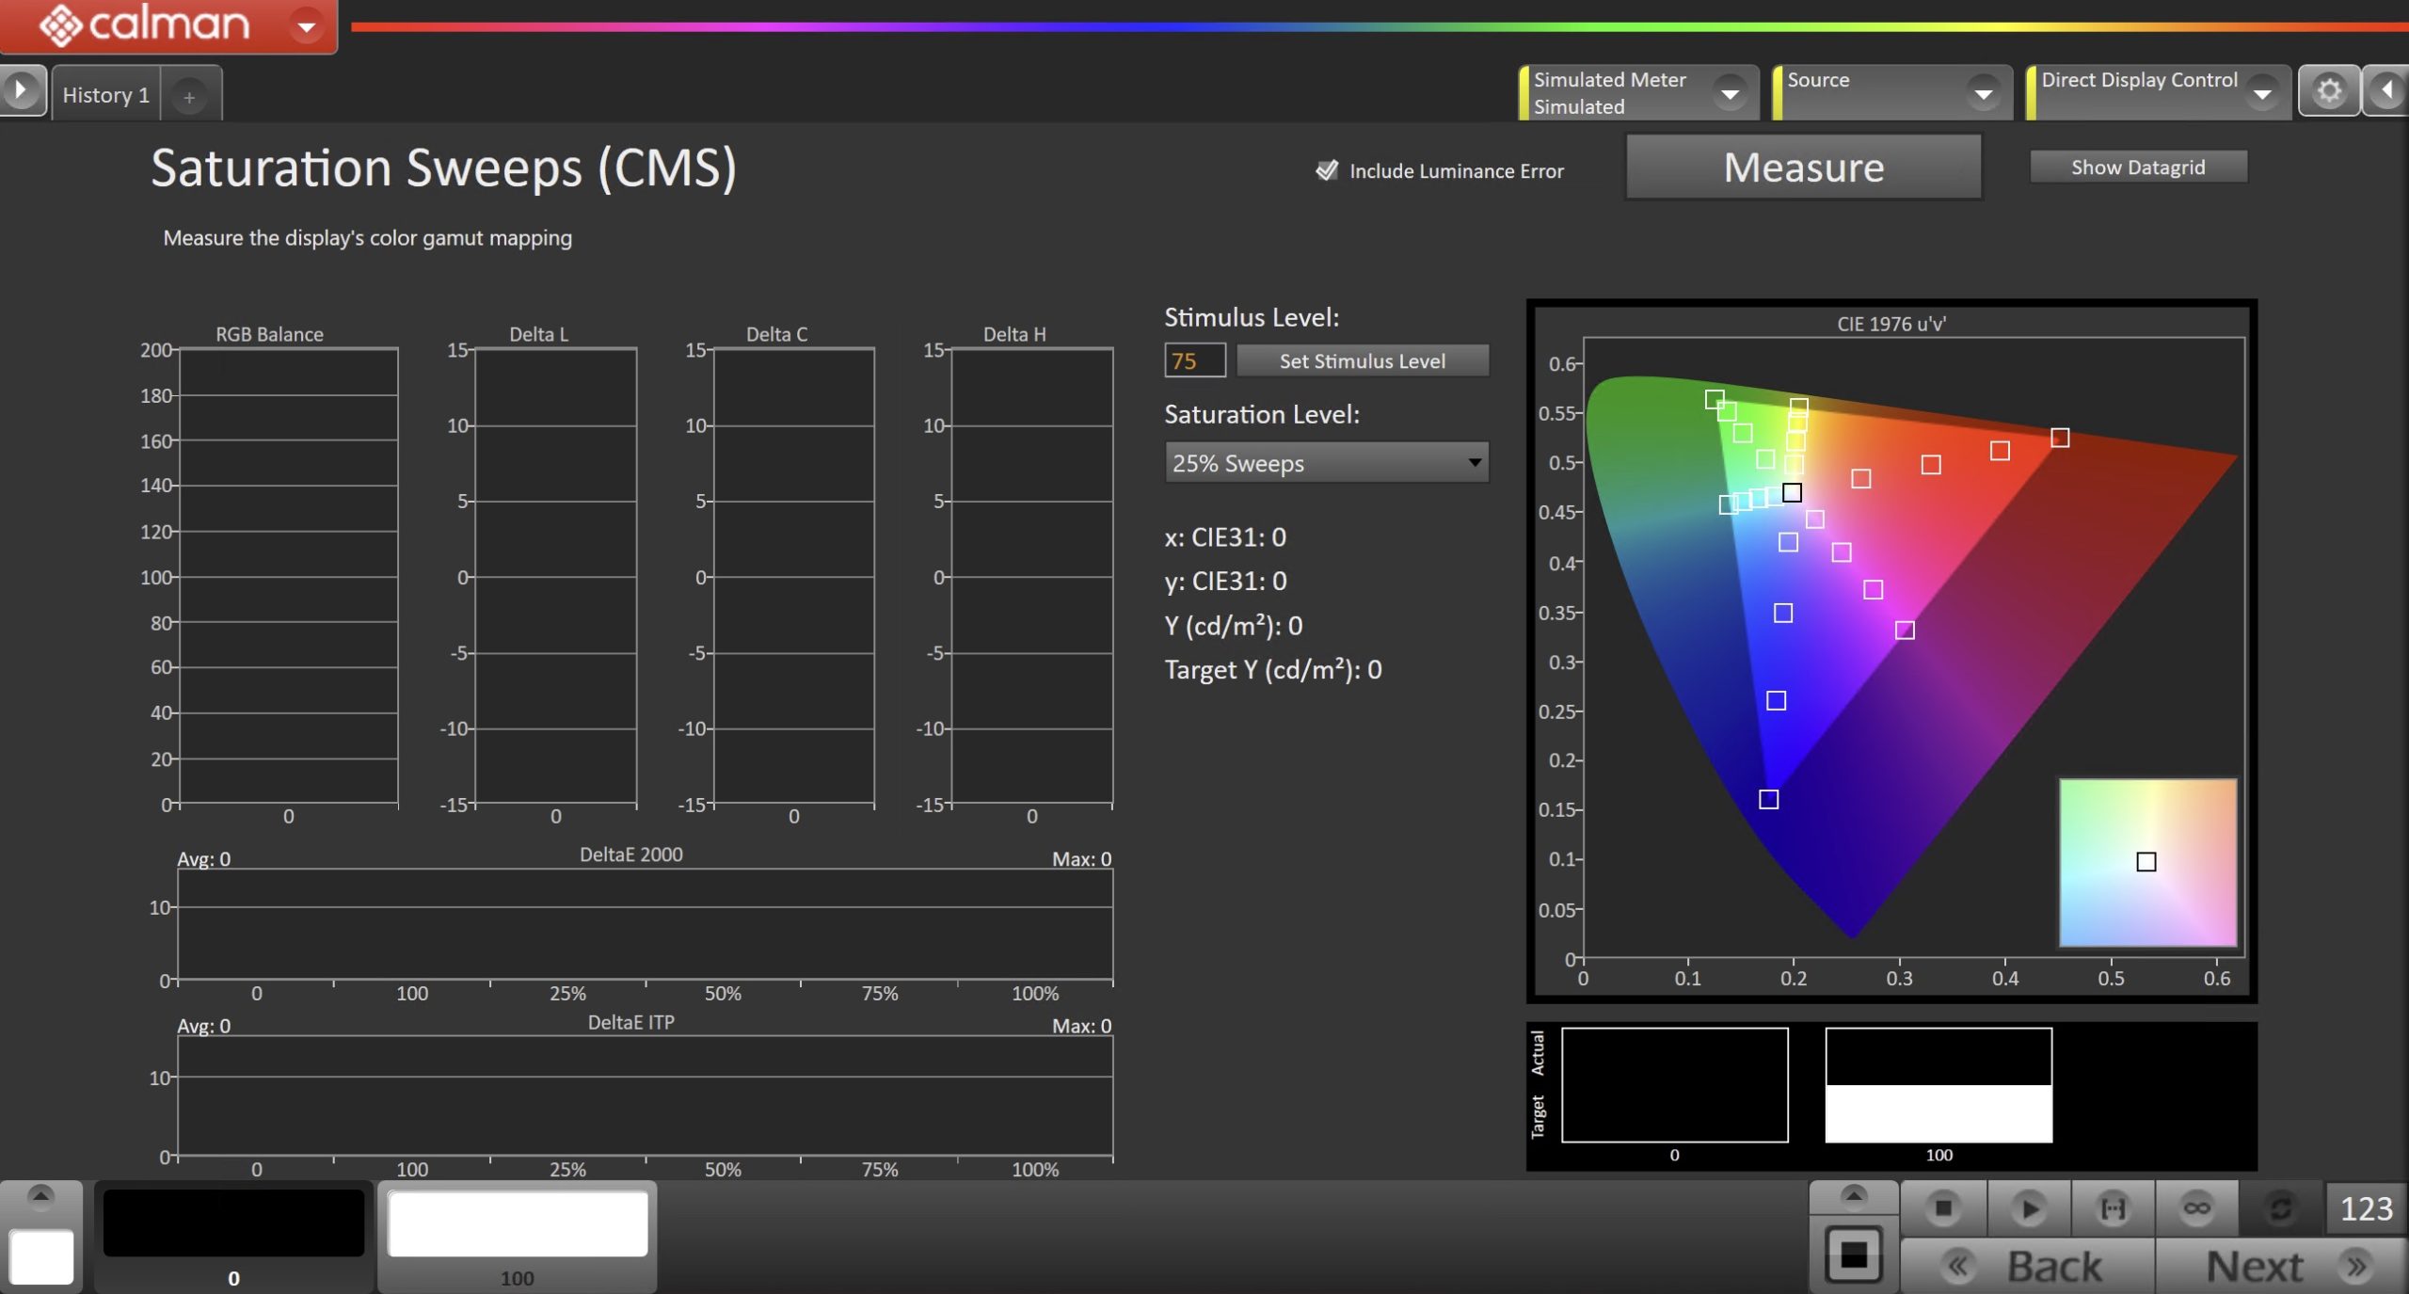Toggle the 123 numeric display button

tap(2365, 1208)
